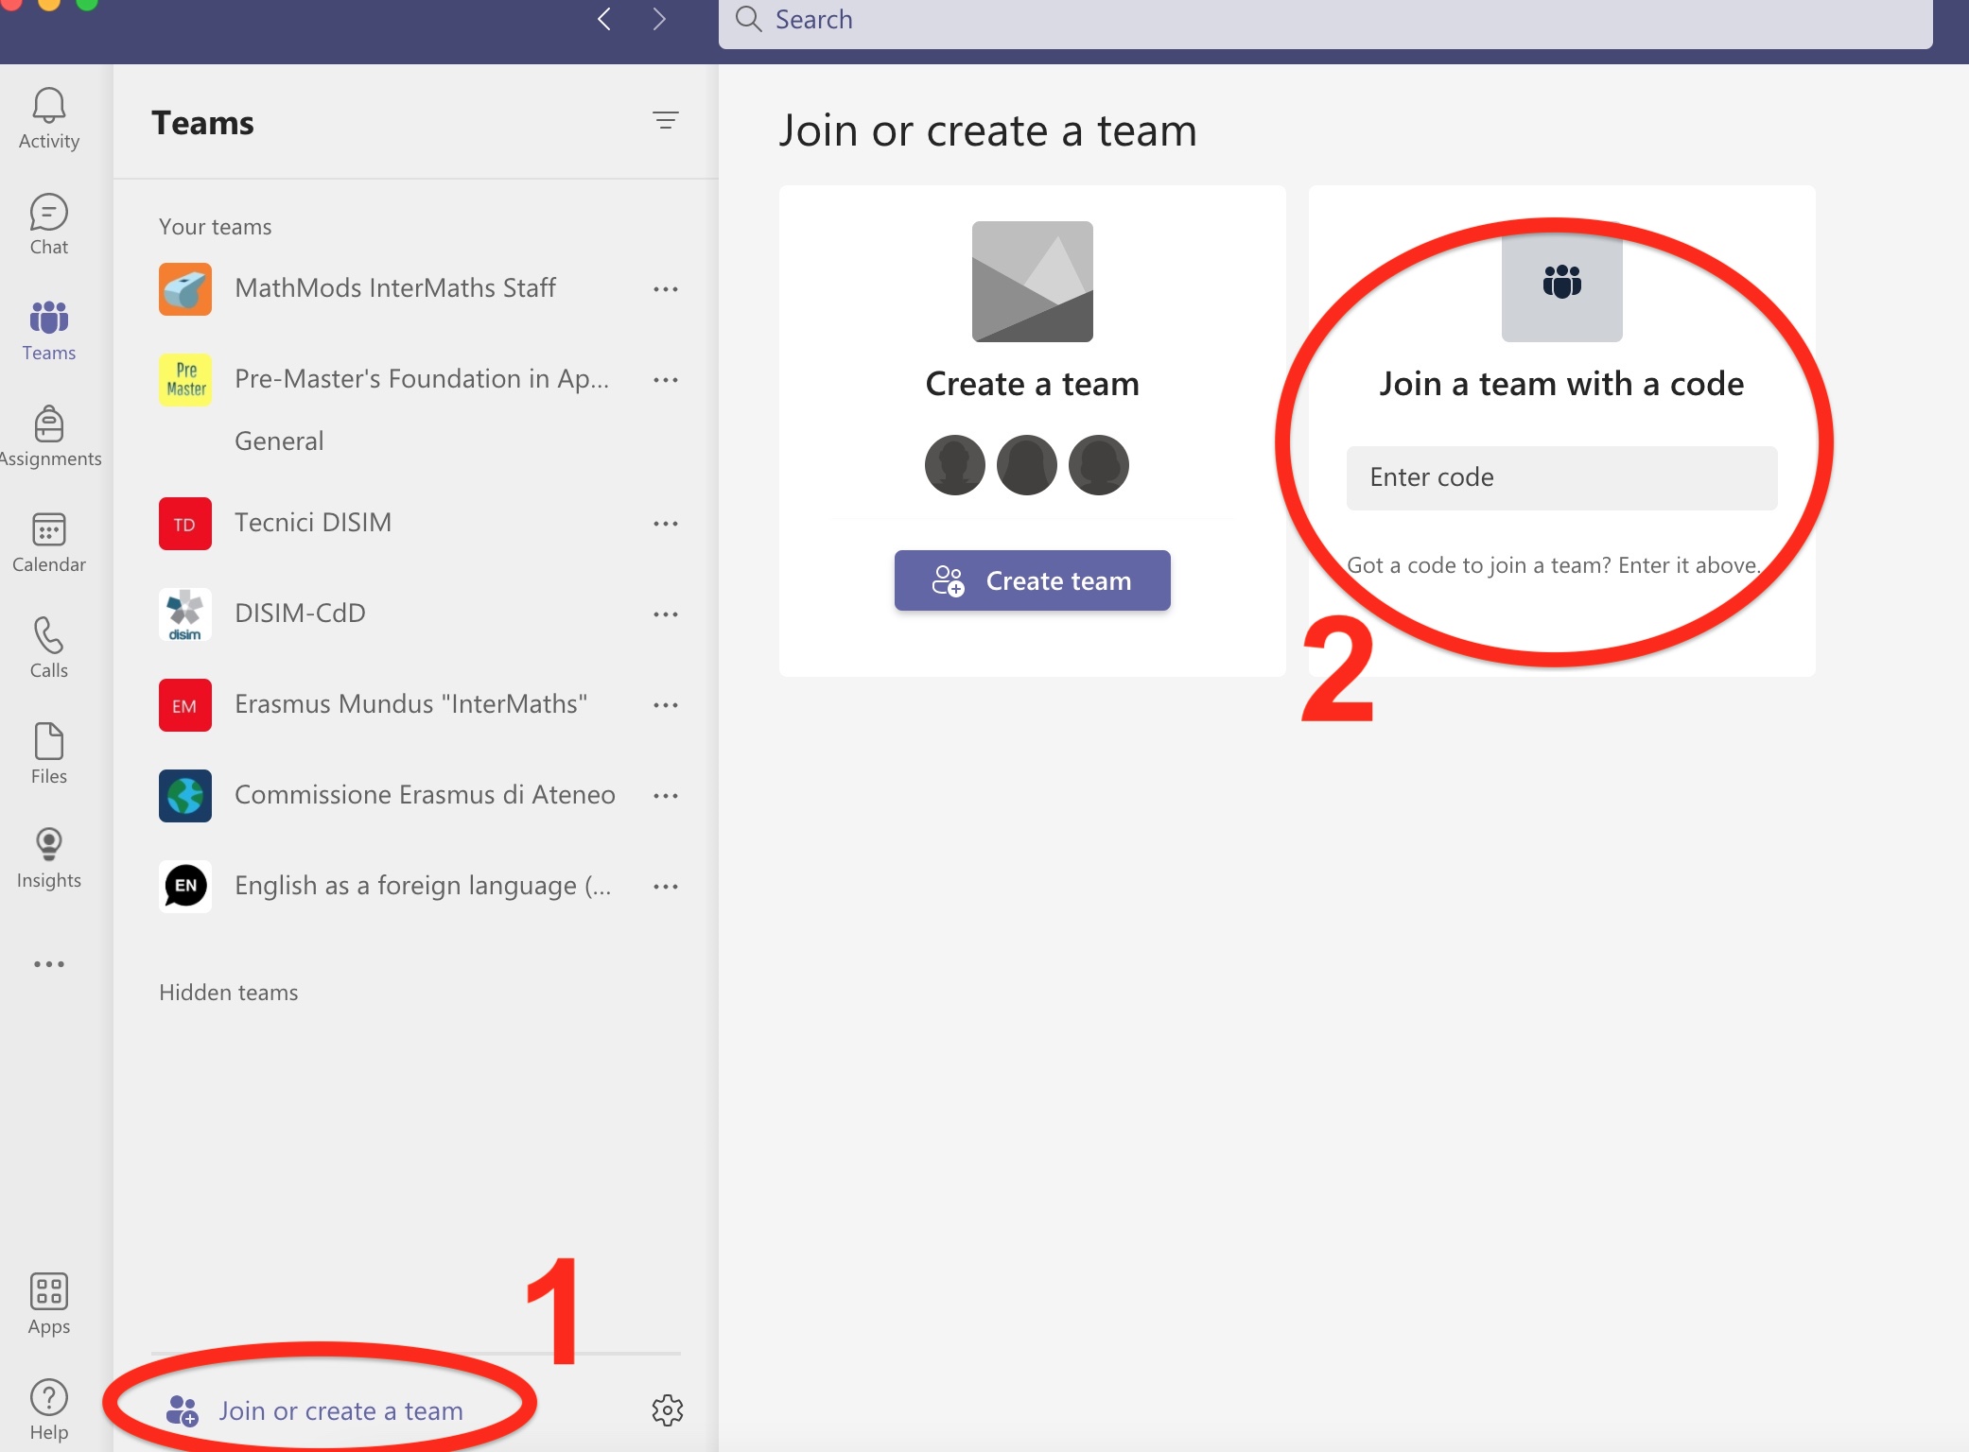Viewport: 1969px width, 1452px height.
Task: Open more options for Pre-Master's Foundation team
Action: 666,379
